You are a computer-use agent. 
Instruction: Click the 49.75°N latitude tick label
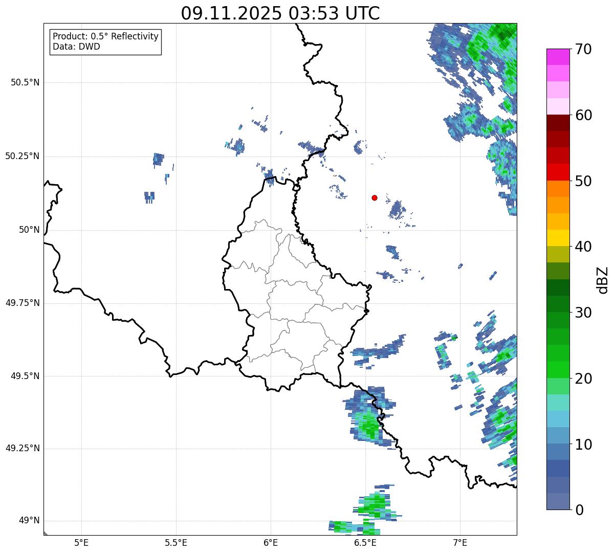23,303
